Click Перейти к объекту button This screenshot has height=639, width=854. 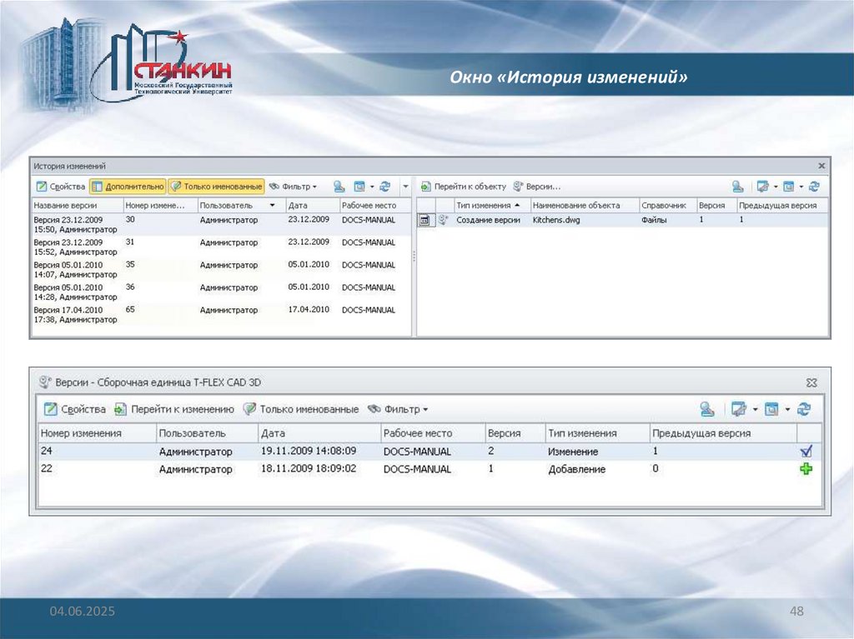point(464,187)
